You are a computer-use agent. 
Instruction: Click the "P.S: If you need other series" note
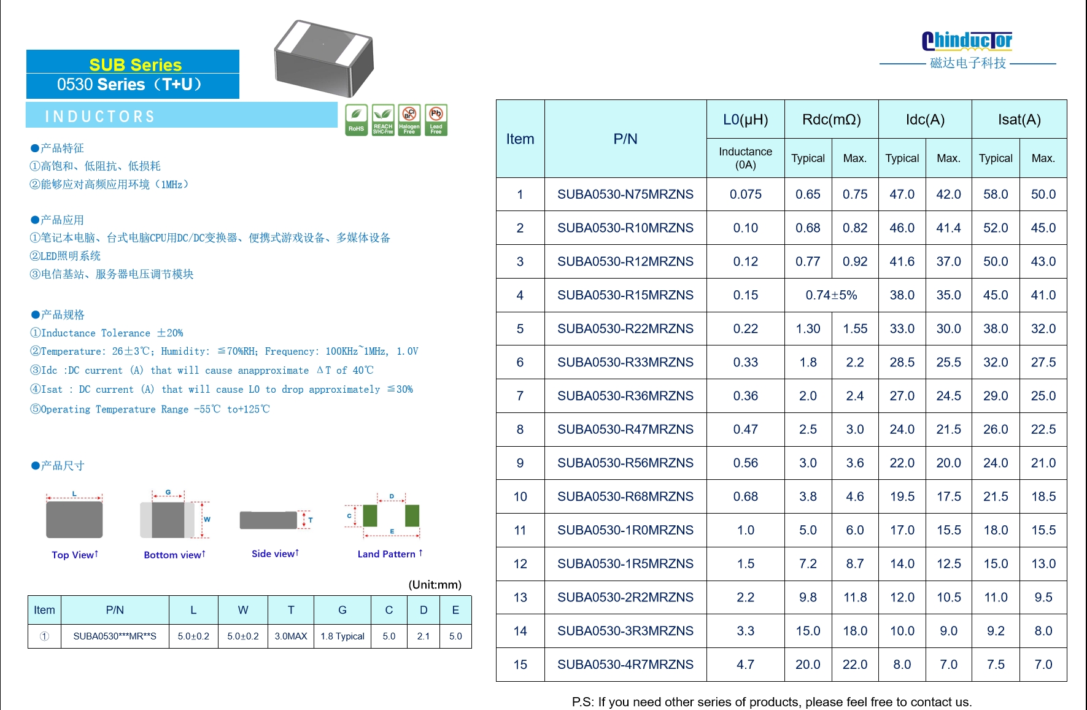(772, 702)
